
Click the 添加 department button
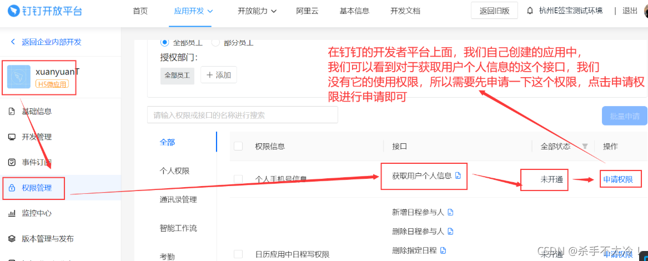coord(219,75)
